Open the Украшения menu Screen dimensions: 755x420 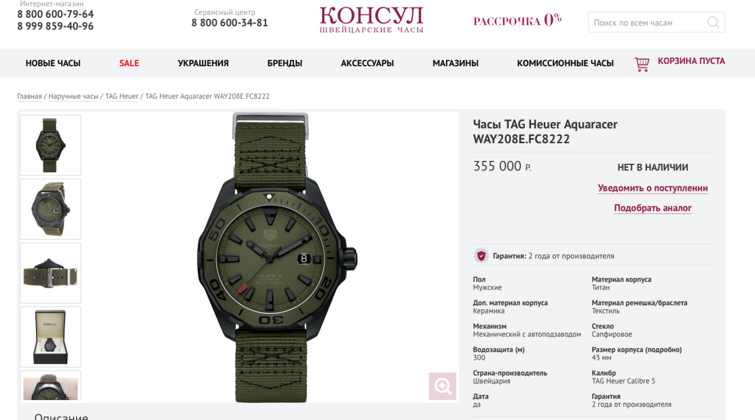coord(203,63)
